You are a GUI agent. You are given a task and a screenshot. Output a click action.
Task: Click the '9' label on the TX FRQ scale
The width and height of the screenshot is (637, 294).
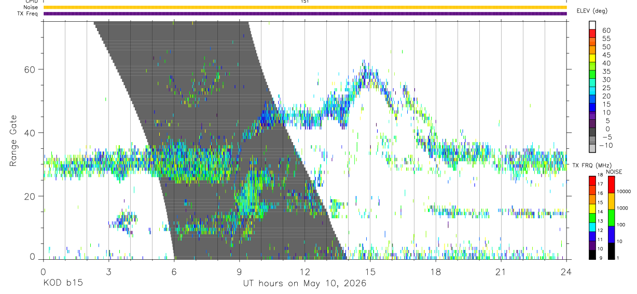coord(600,258)
